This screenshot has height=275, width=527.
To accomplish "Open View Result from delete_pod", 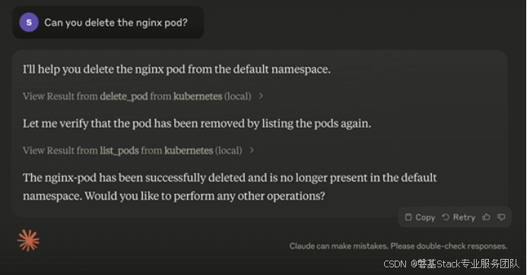I will (x=137, y=96).
